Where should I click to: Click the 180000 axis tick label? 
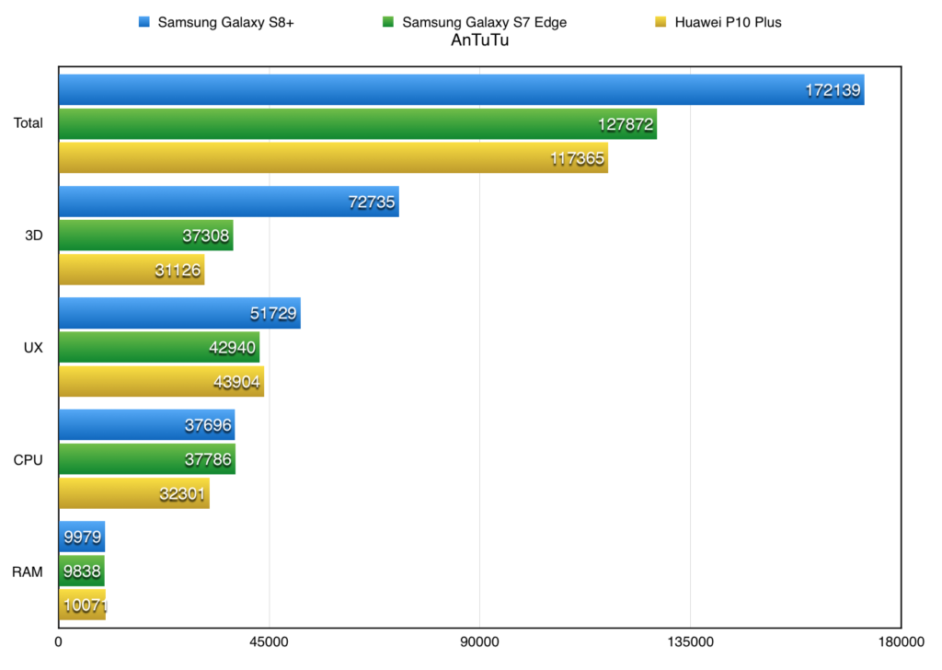pyautogui.click(x=902, y=642)
